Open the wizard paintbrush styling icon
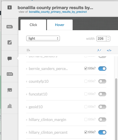Screen dimensions: 118x140 [10, 42]
